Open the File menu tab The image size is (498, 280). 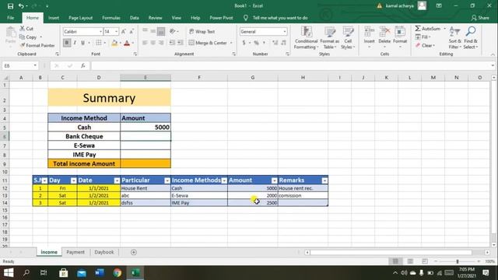10,18
